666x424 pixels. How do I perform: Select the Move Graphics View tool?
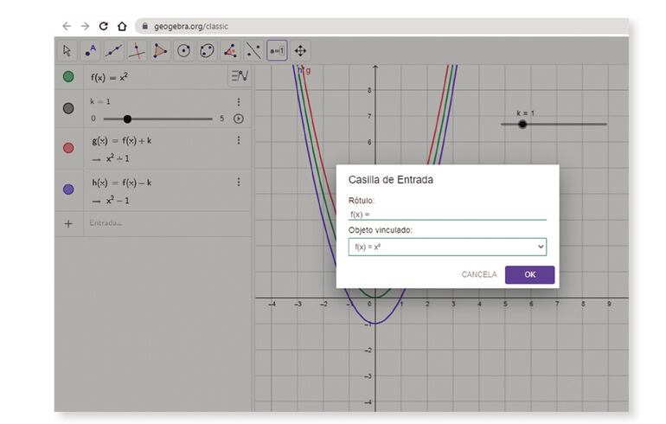[x=300, y=51]
